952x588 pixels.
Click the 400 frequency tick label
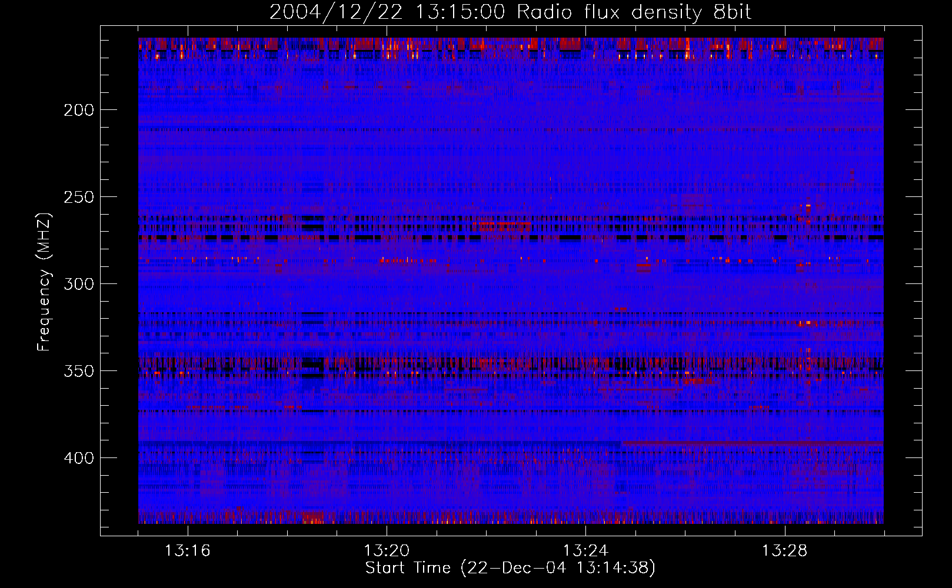tap(79, 458)
